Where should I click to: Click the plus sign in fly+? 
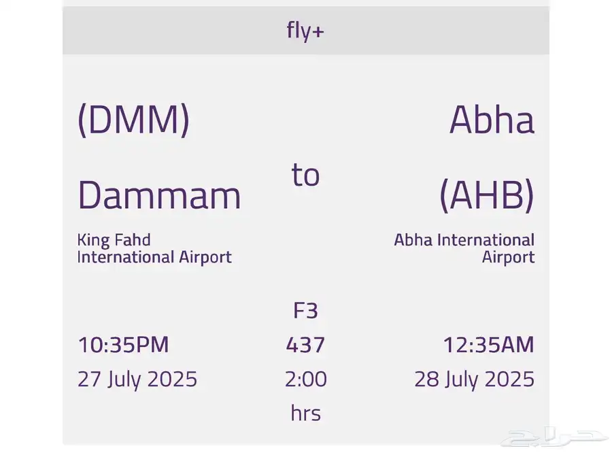click(x=318, y=31)
